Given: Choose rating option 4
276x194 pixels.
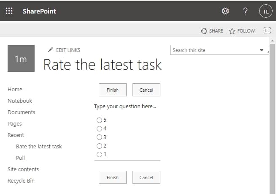Looking at the screenshot, I should pos(99,128).
